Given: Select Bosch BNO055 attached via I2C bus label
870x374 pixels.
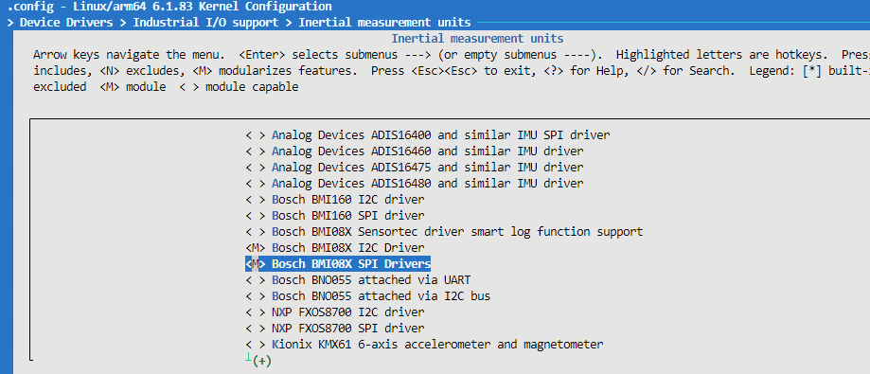Looking at the screenshot, I should [x=382, y=296].
